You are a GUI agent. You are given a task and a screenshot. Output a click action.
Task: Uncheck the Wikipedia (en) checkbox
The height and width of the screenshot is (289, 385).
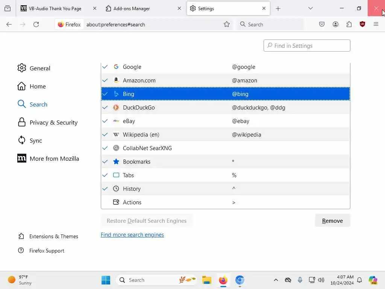point(105,134)
